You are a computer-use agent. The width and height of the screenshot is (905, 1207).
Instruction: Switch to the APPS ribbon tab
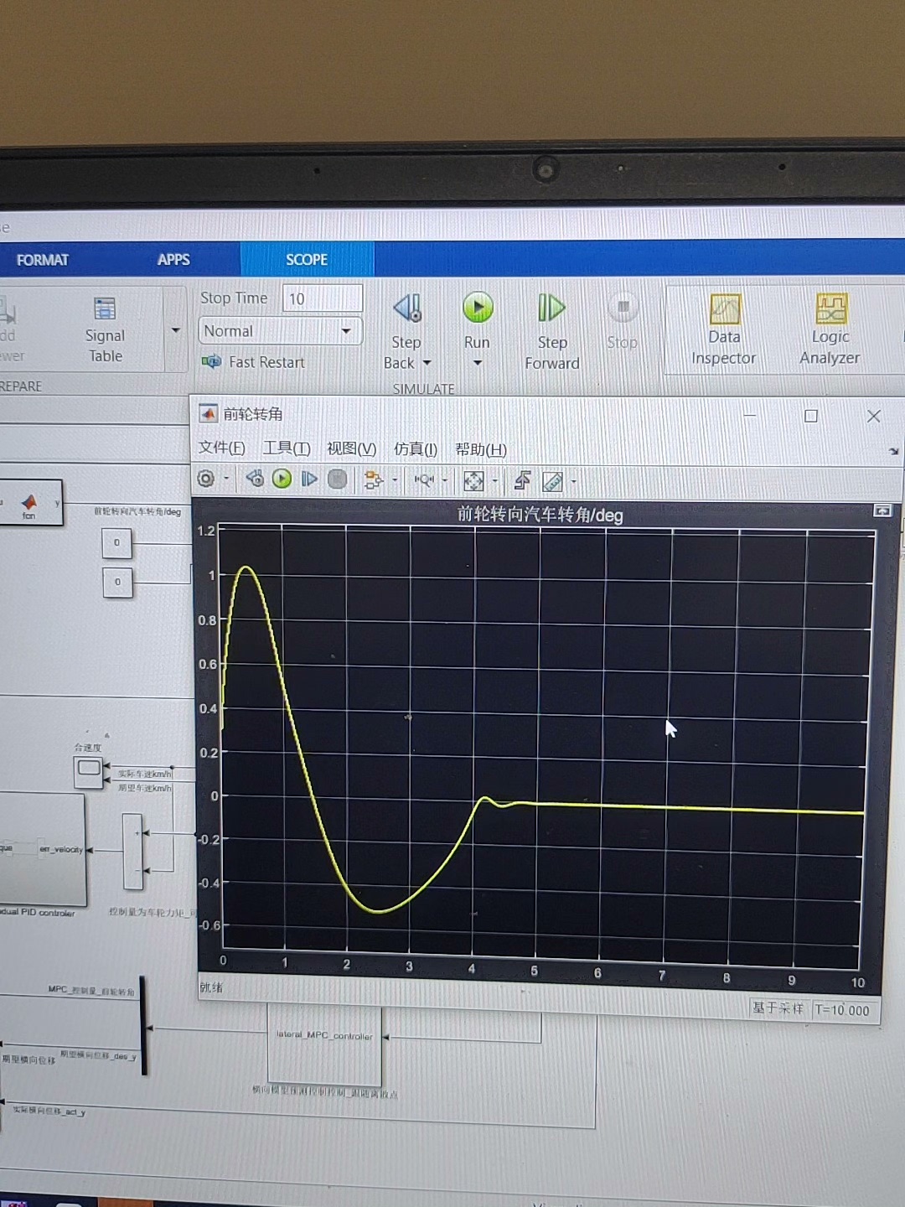173,260
